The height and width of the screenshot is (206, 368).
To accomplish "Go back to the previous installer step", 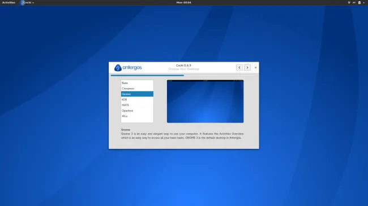I will tap(239, 67).
